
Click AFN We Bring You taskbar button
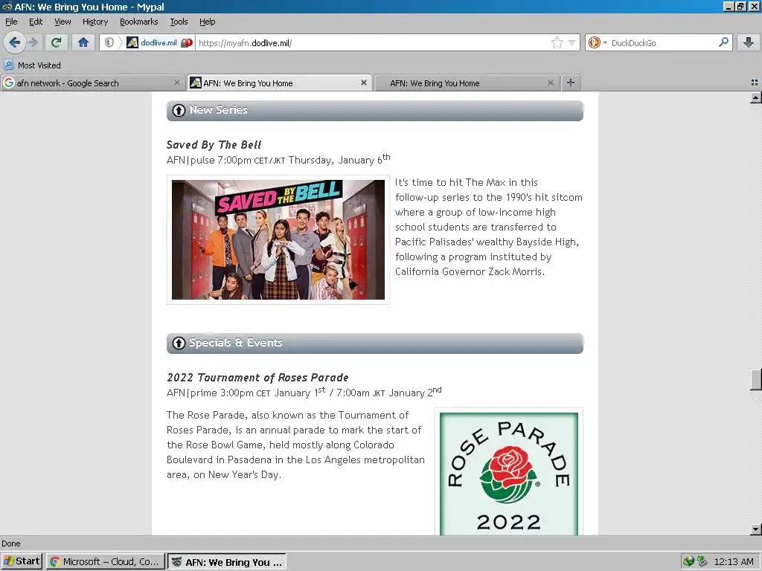227,562
